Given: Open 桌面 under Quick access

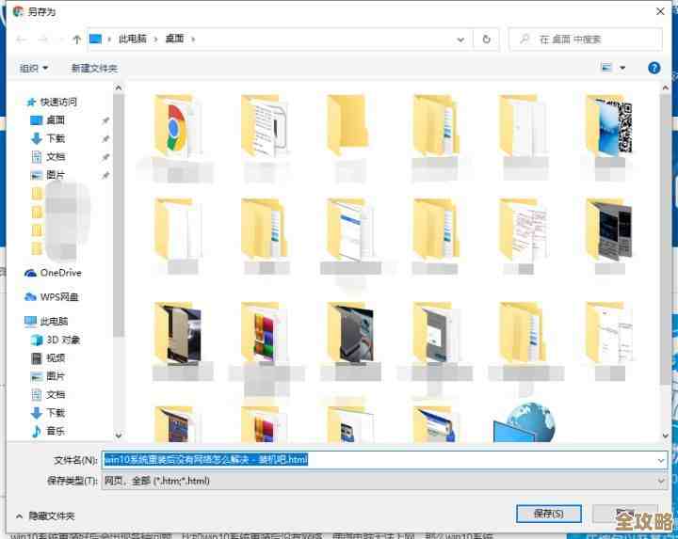Looking at the screenshot, I should pyautogui.click(x=56, y=120).
